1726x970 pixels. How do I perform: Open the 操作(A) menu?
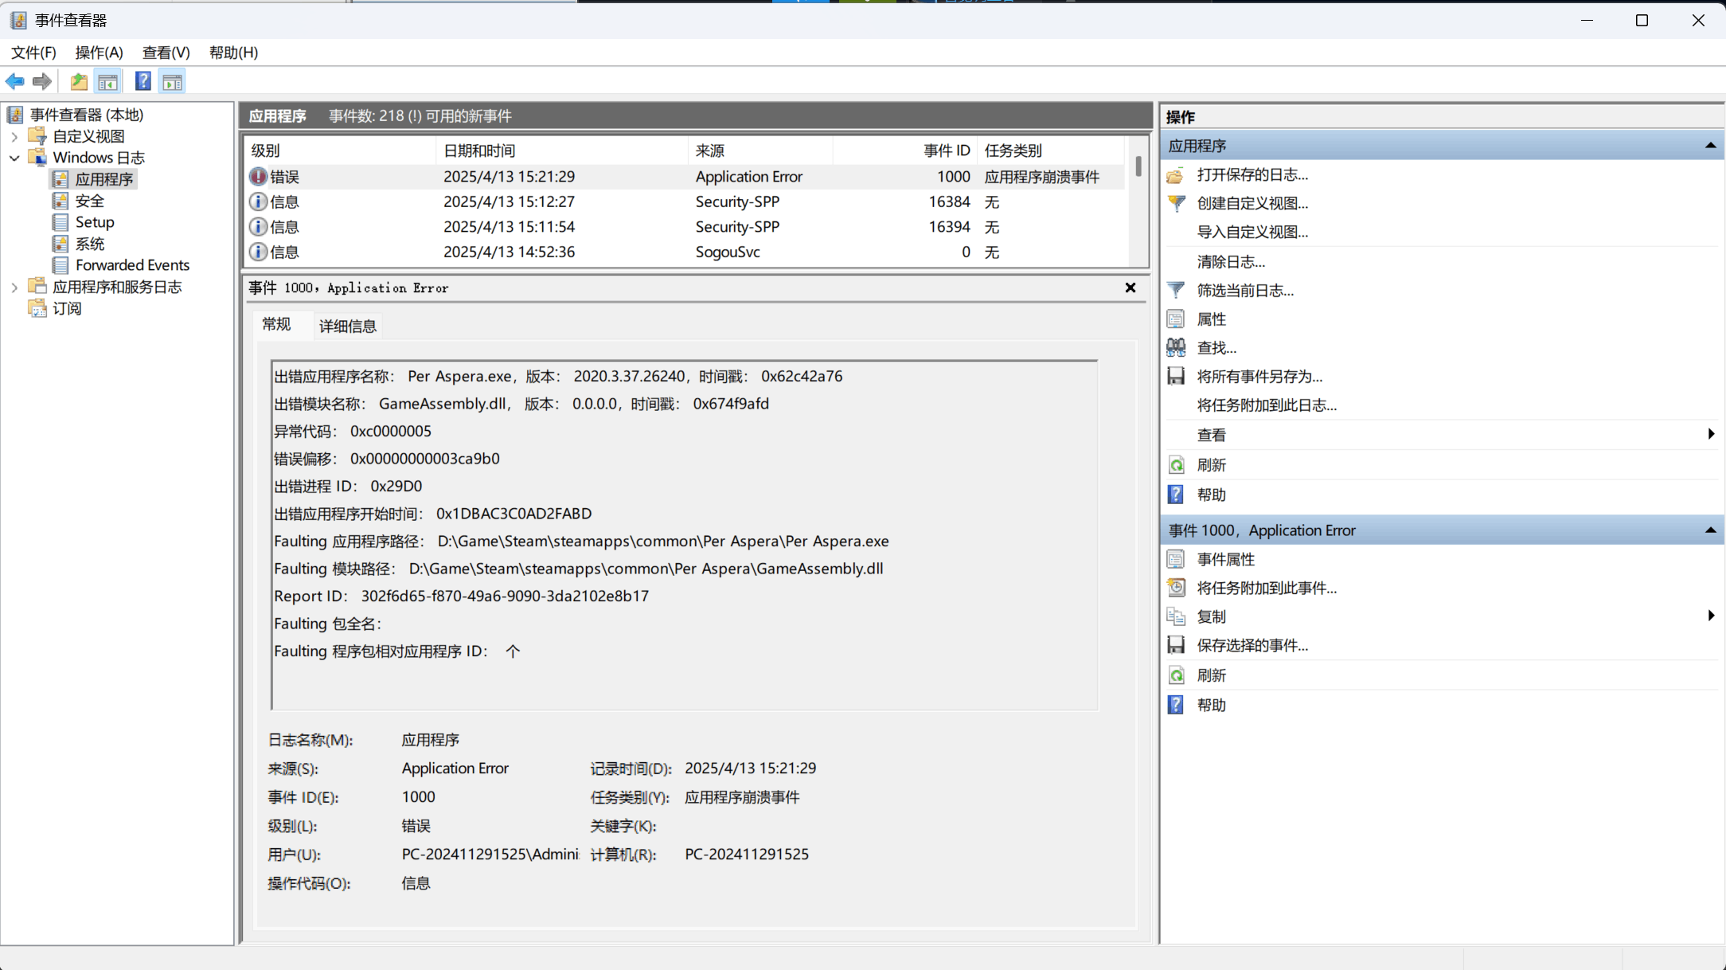[x=99, y=53]
